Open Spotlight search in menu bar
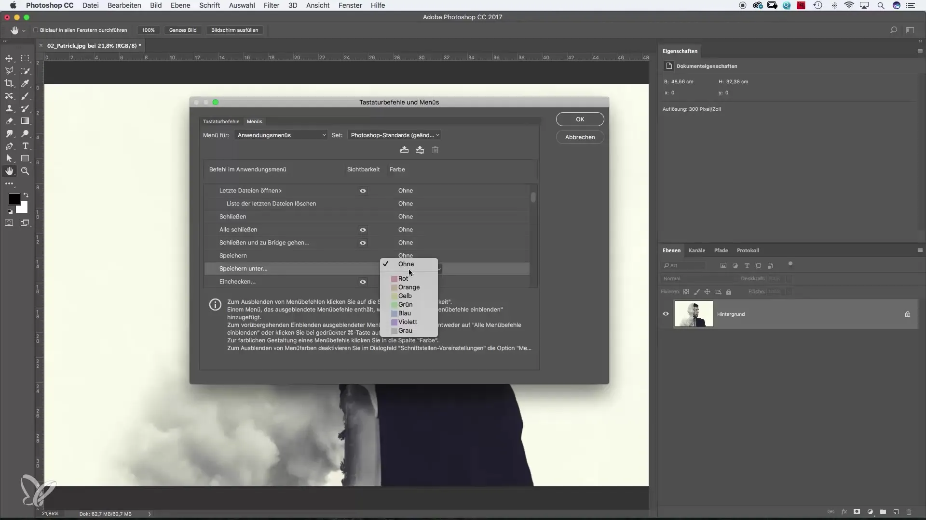The height and width of the screenshot is (520, 926). point(881,5)
